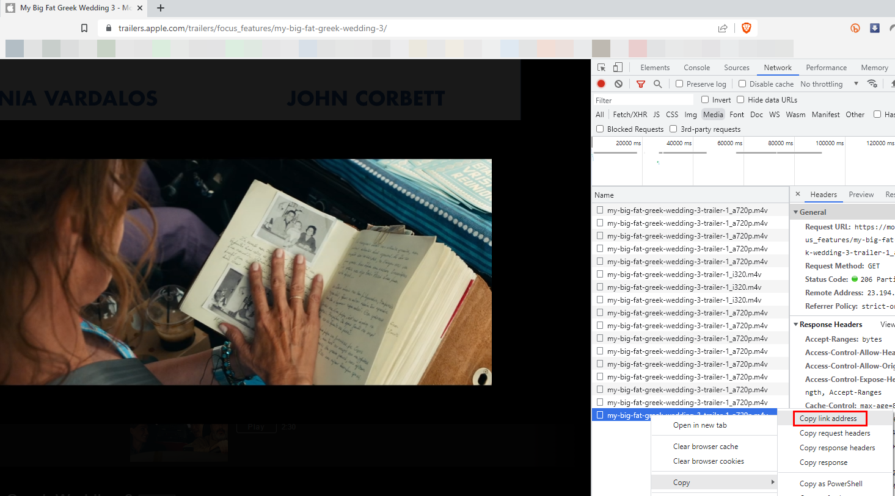
Task: Choose Open in new tab
Action: (700, 425)
